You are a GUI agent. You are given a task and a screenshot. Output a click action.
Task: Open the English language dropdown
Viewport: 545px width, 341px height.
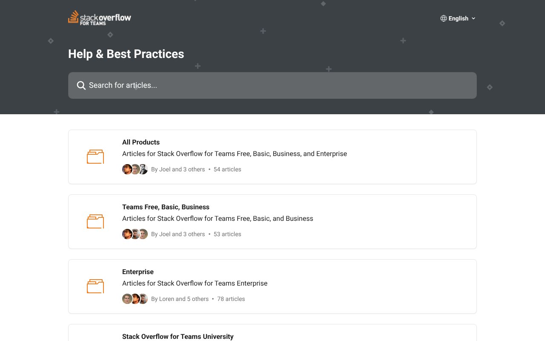(x=458, y=18)
